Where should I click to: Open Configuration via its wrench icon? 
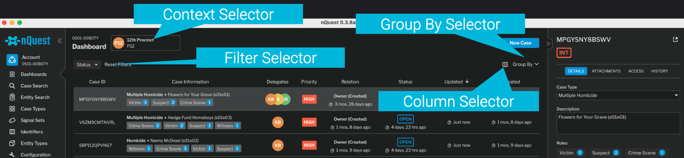(x=12, y=155)
